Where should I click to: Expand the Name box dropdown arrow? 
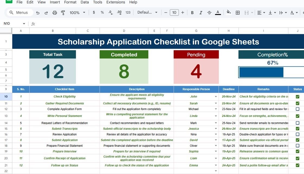point(24,24)
